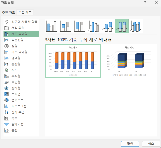Image resolution: width=161 pixels, height=148 pixels.
Task: Pick the 3-D stacked column subtype icon
Action: click(108, 26)
